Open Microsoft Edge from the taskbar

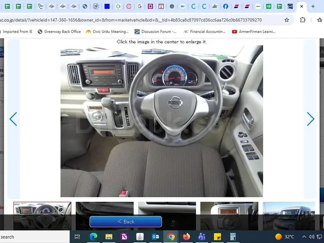[94, 237]
